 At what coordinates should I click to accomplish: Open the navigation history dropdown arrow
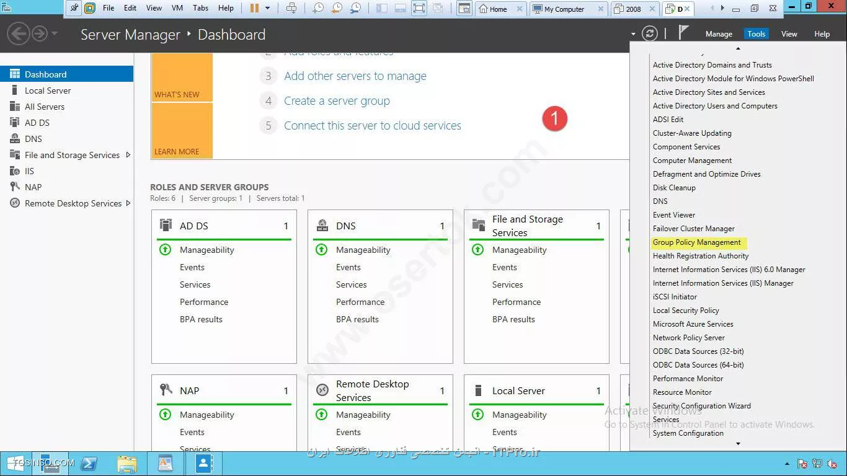[55, 33]
